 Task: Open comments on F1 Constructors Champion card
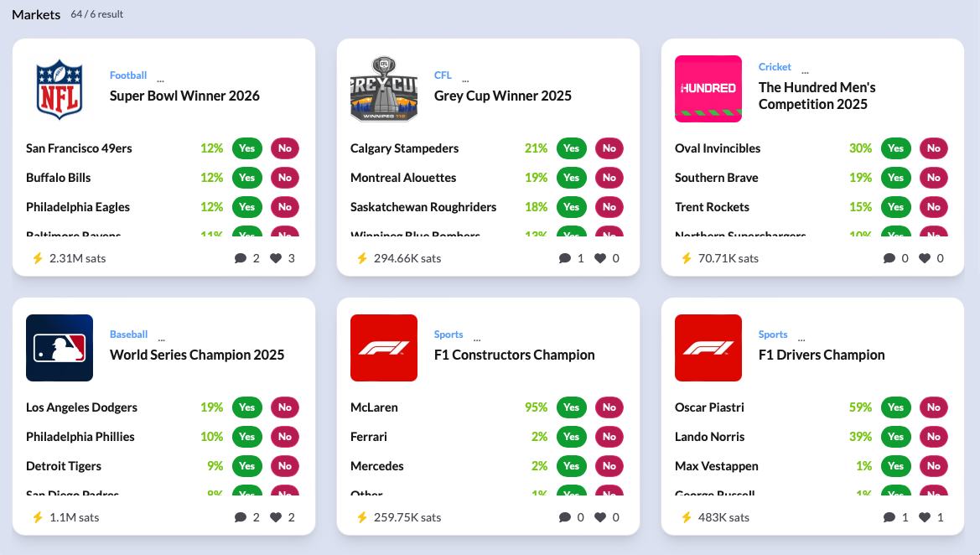pyautogui.click(x=564, y=517)
